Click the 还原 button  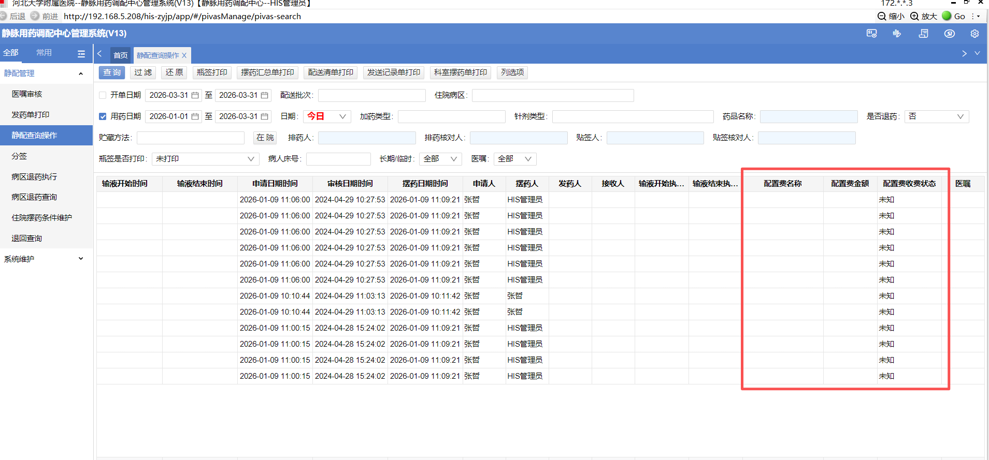174,72
